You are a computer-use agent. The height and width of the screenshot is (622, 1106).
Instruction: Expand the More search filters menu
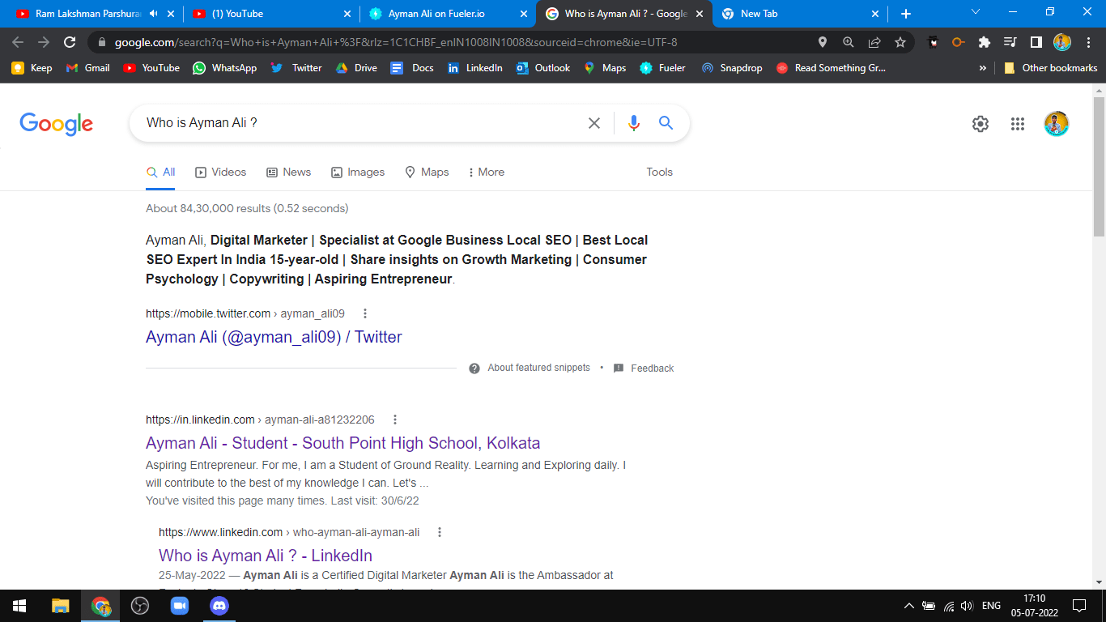pos(486,172)
